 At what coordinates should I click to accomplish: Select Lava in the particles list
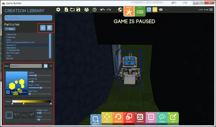9,56
